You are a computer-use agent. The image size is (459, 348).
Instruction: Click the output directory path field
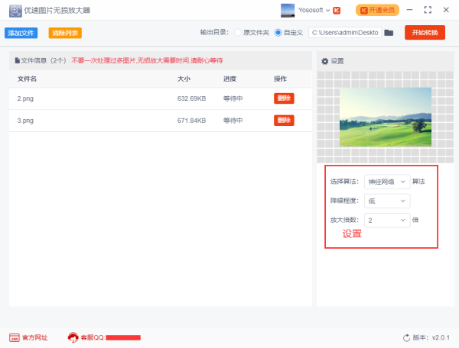(344, 33)
